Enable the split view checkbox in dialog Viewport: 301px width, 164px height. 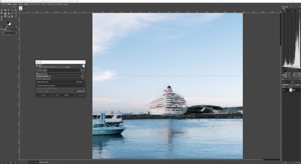point(75,91)
